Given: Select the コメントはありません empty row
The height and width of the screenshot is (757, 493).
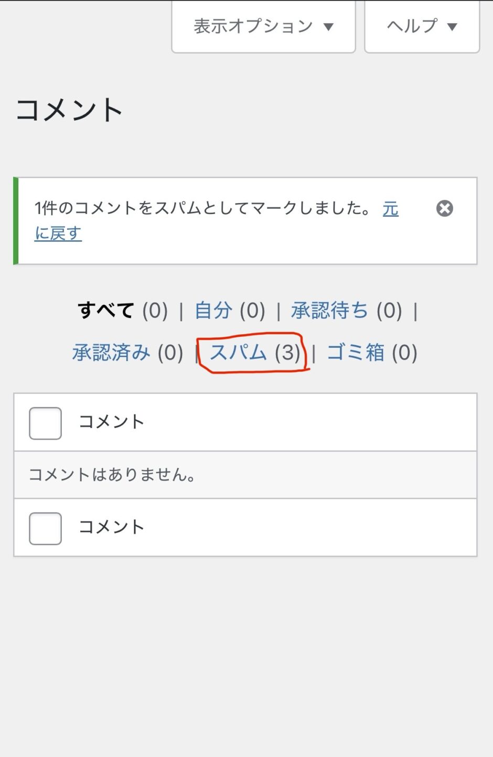Looking at the screenshot, I should point(112,475).
